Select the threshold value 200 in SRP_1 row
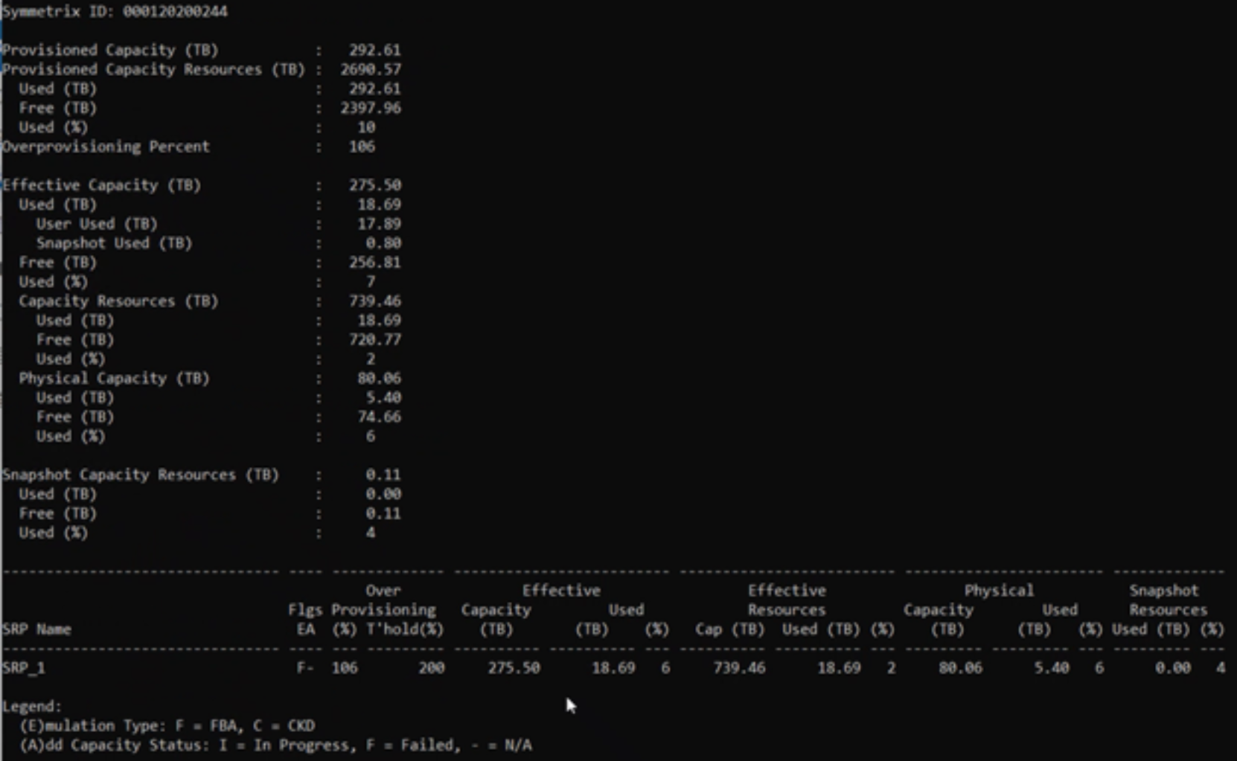Screen dimensions: 1237x761 pos(432,668)
